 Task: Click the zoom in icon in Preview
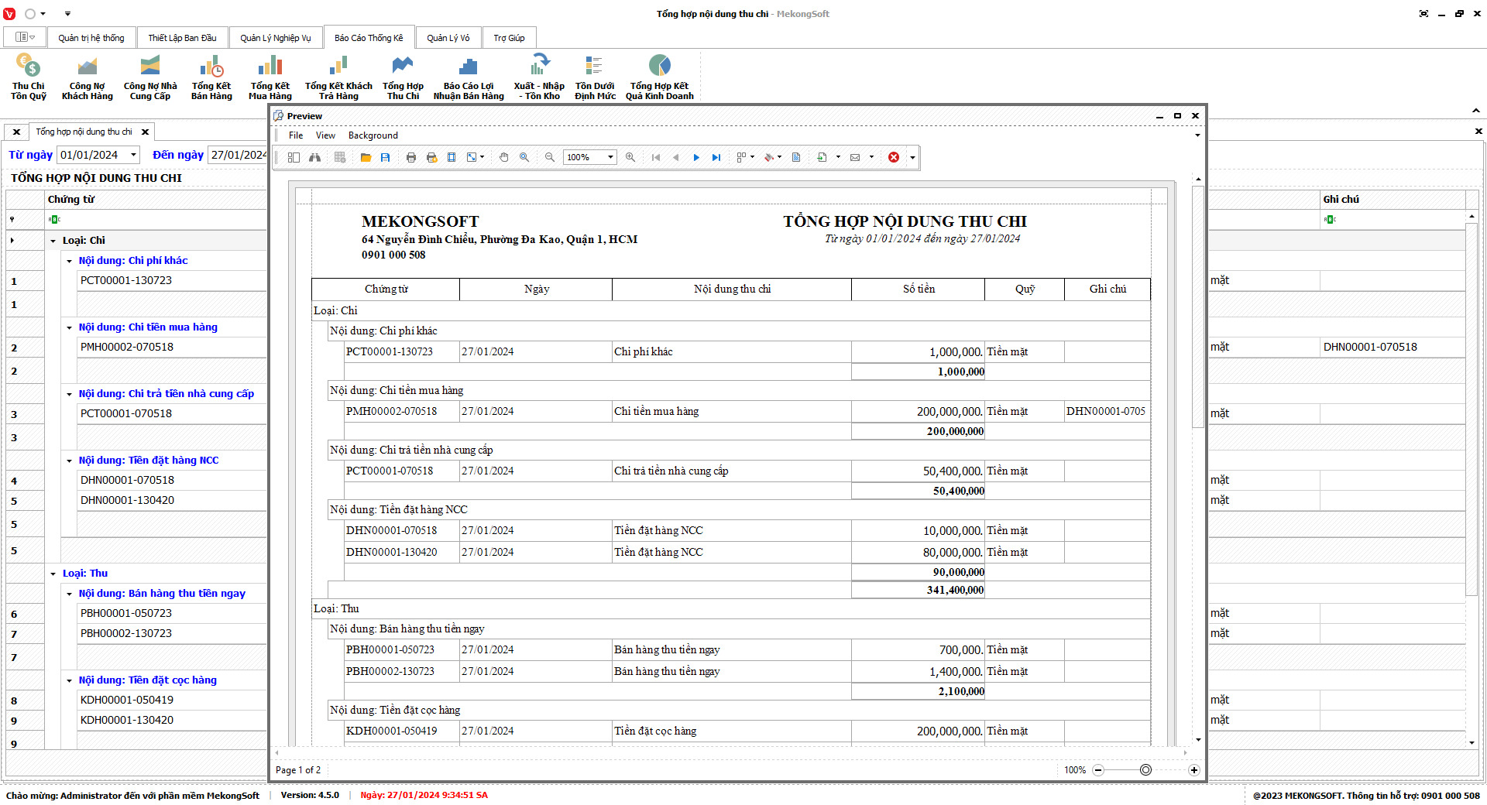630,157
